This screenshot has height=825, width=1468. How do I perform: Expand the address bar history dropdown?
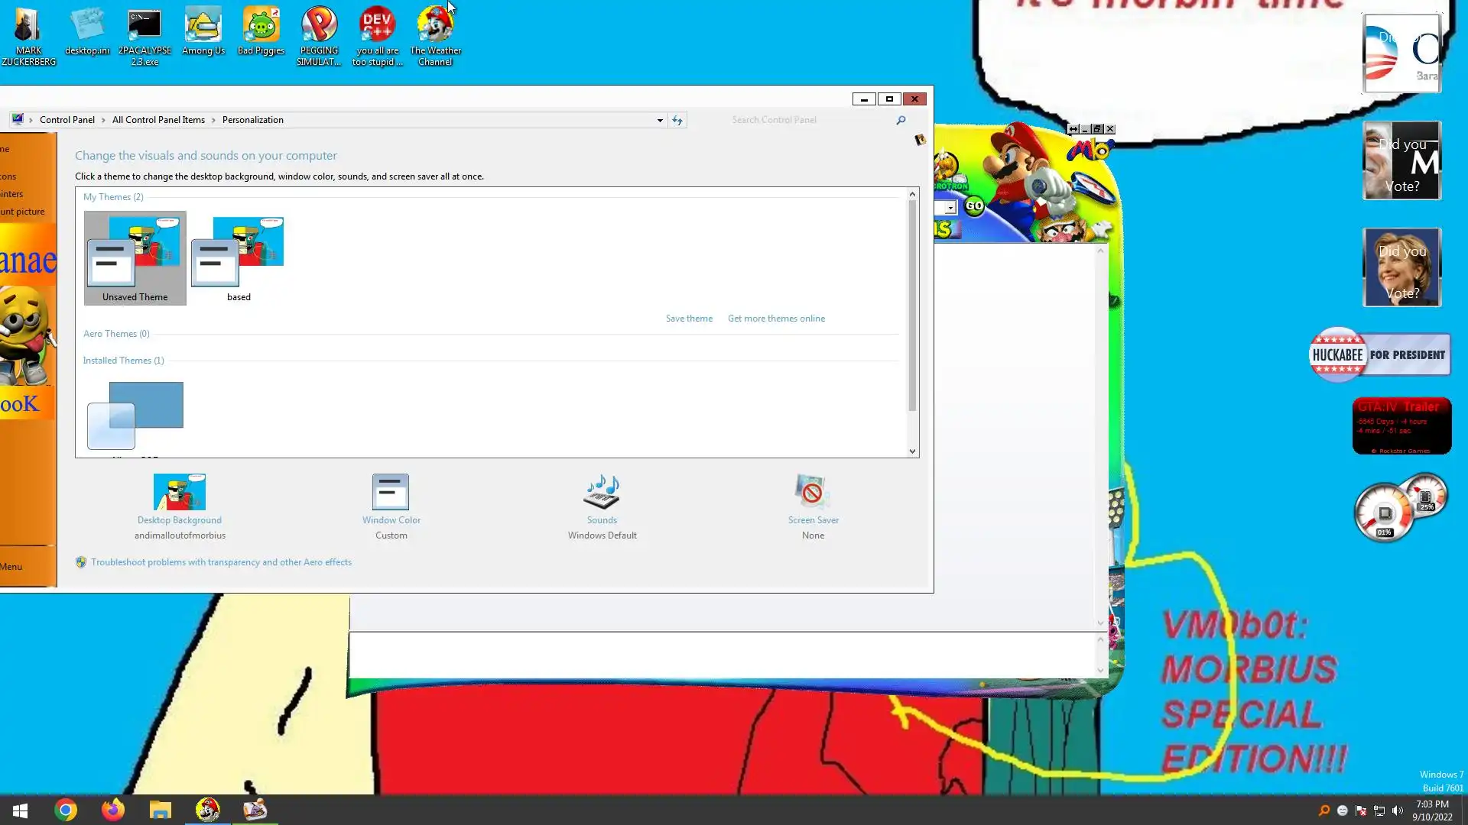click(x=660, y=120)
